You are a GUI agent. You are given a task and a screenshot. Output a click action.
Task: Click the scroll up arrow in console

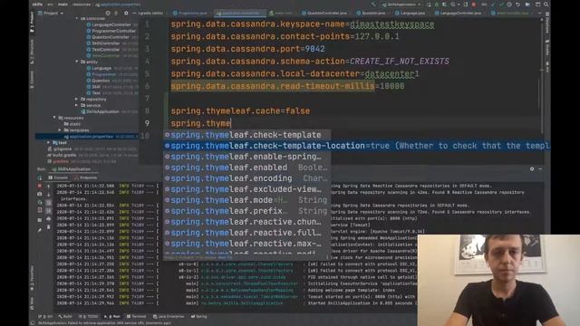coord(48,187)
